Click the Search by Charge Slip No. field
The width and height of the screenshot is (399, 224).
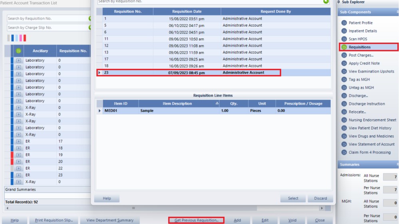coord(47,28)
